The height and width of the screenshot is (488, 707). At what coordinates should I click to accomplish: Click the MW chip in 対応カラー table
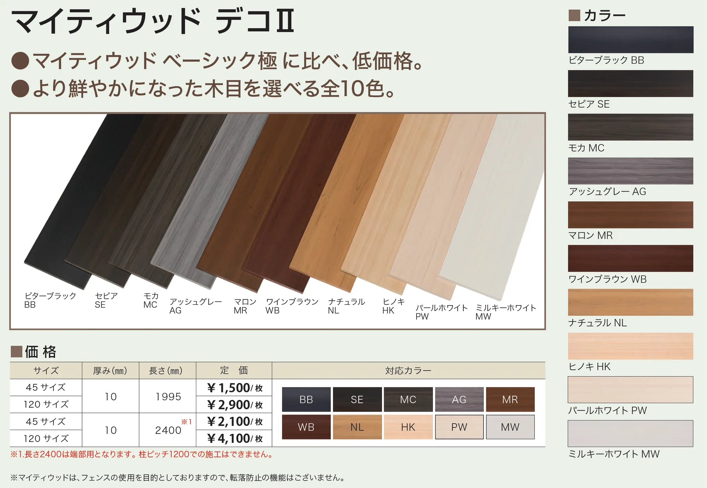coord(510,427)
